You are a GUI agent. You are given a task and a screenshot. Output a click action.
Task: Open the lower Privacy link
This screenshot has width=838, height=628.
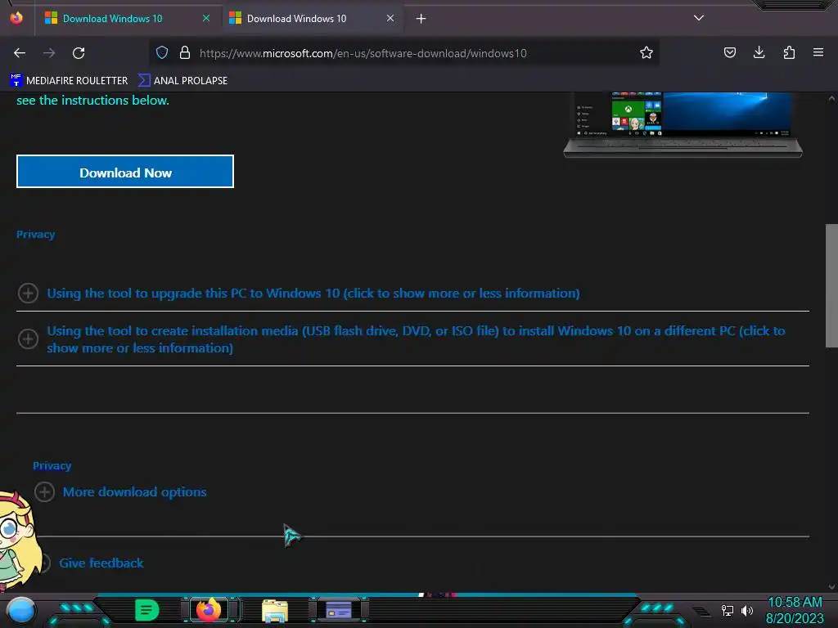click(x=52, y=465)
